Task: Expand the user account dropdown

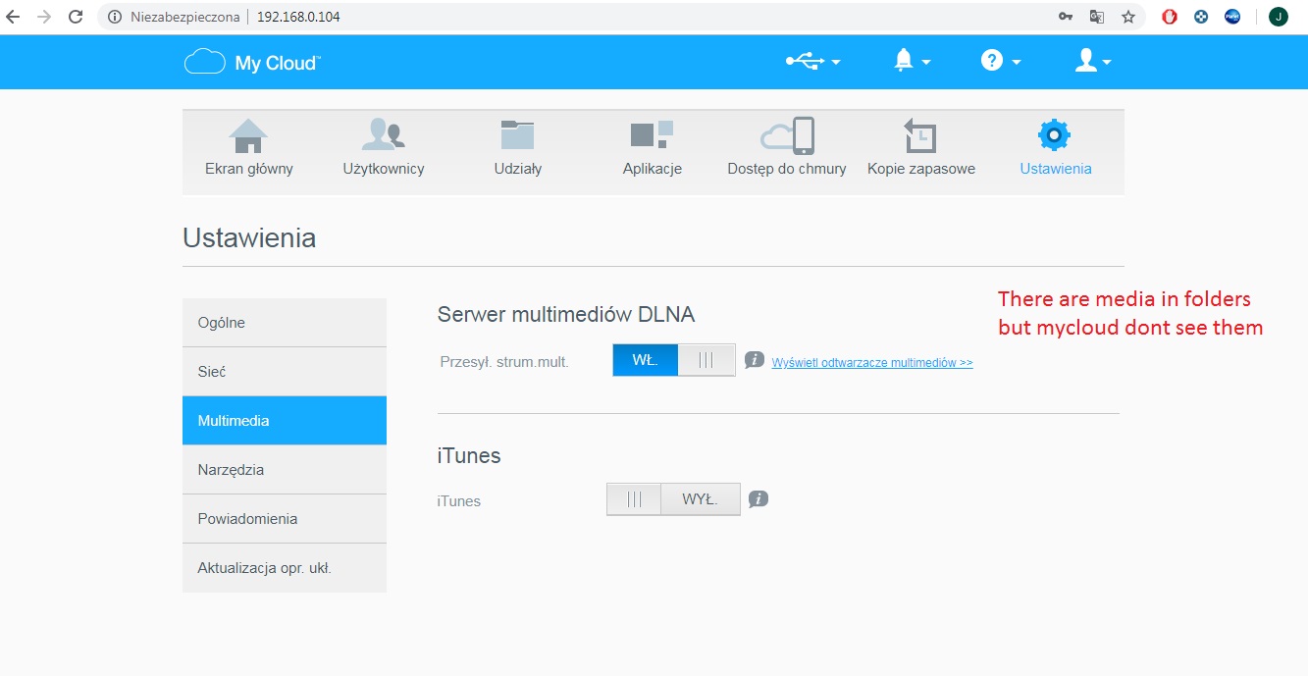Action: pyautogui.click(x=1086, y=61)
